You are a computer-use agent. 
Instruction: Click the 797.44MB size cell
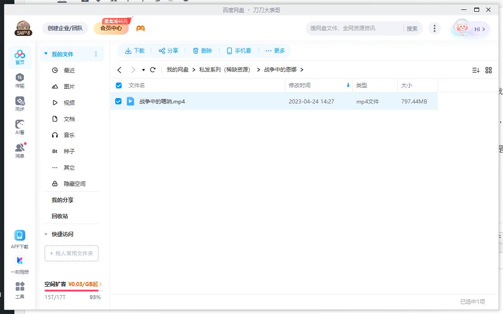(414, 102)
